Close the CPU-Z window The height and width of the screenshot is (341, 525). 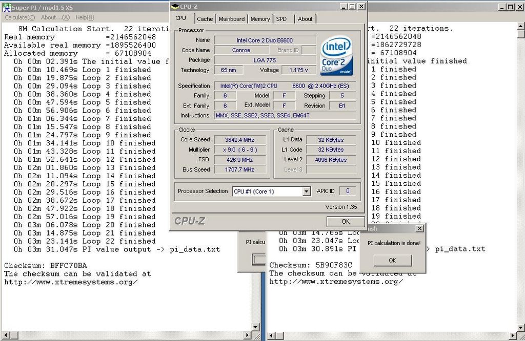coord(361,7)
